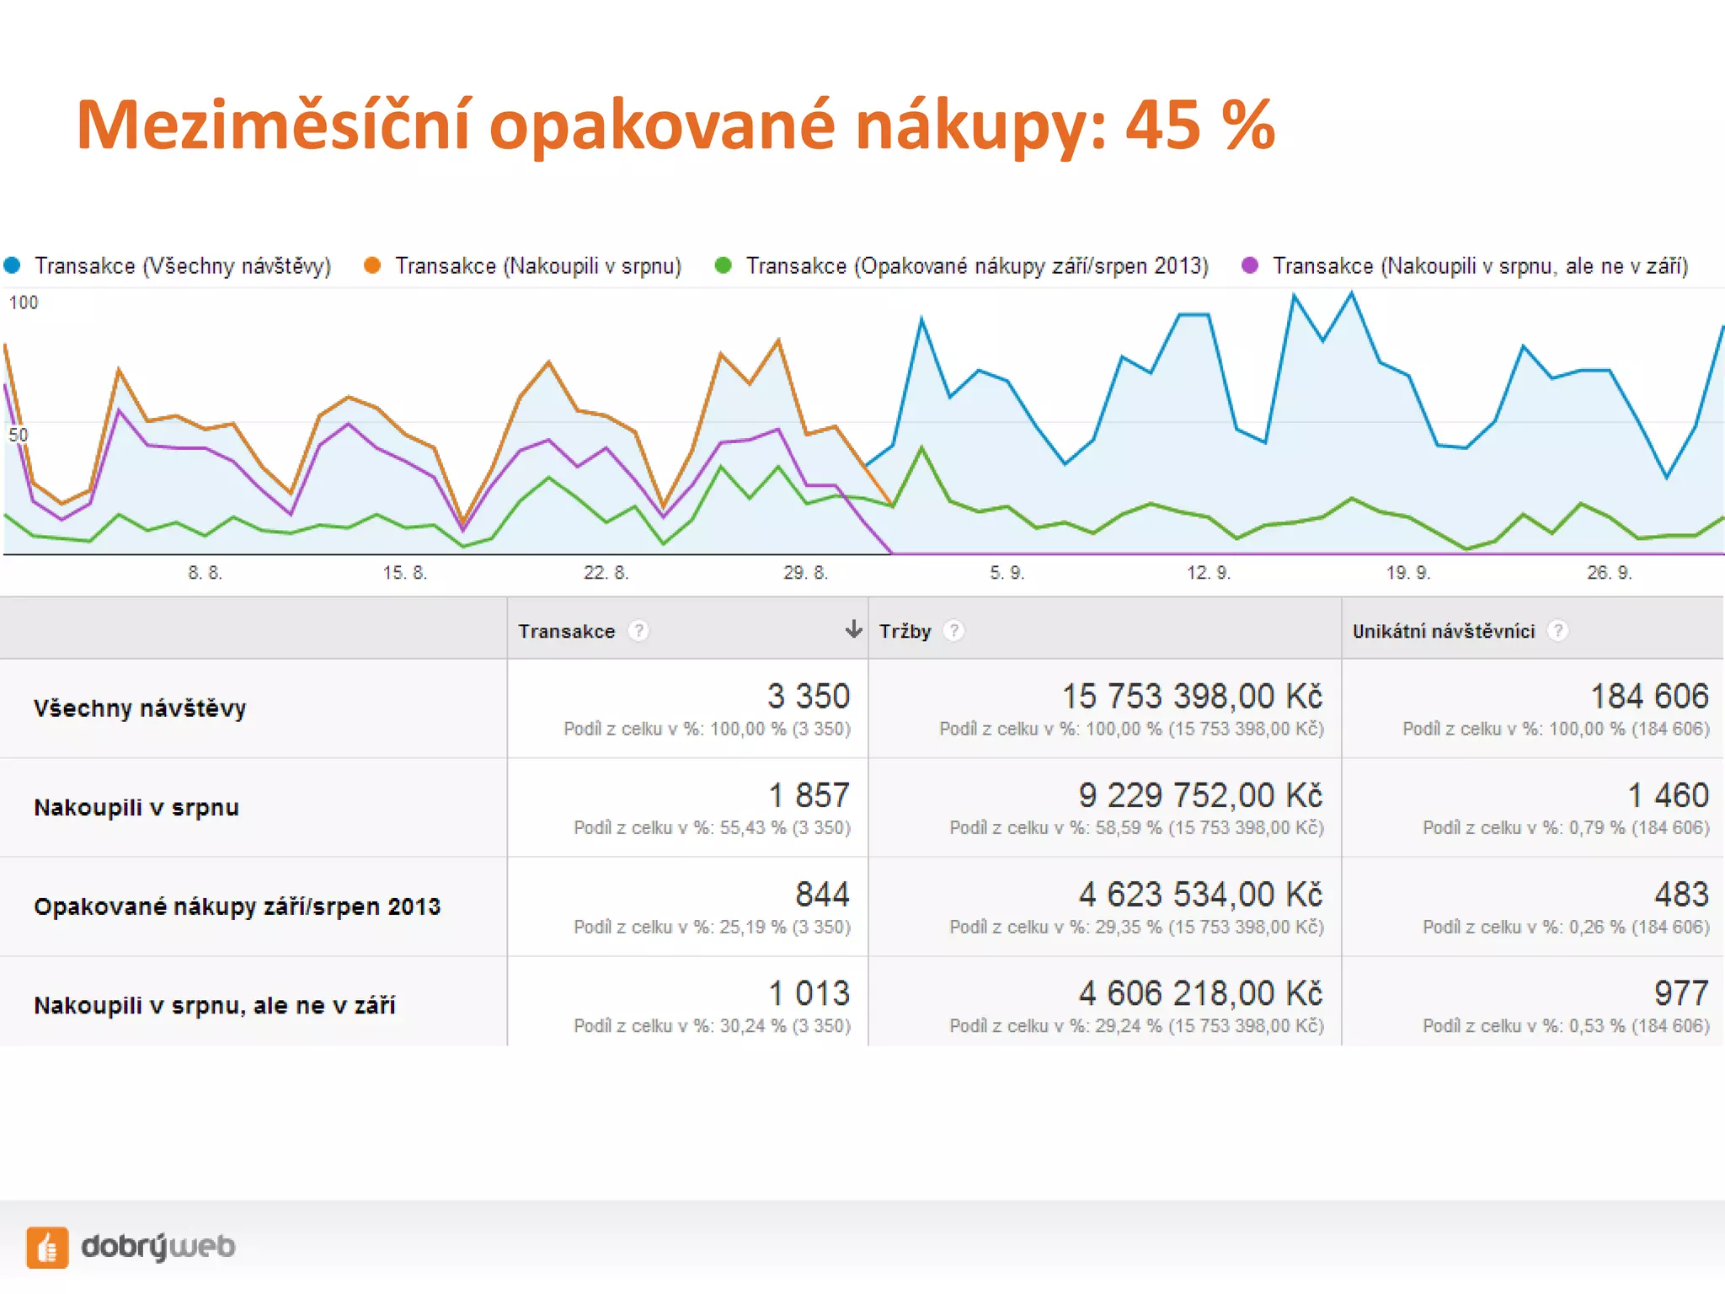1725x1294 pixels.
Task: Click the 30,24 % share text
Action: [x=712, y=1026]
